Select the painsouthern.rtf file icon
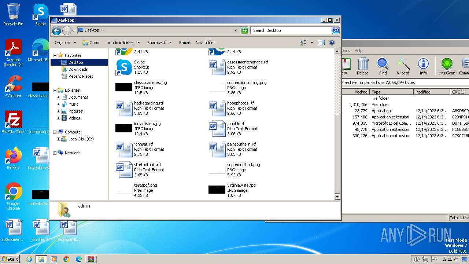This screenshot has width=469, height=264. [217, 149]
